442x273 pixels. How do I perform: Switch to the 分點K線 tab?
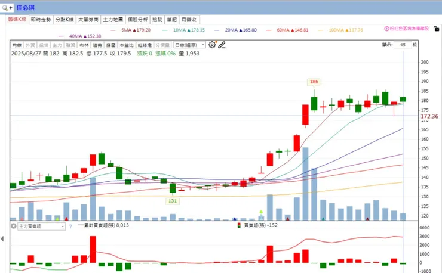click(x=65, y=20)
